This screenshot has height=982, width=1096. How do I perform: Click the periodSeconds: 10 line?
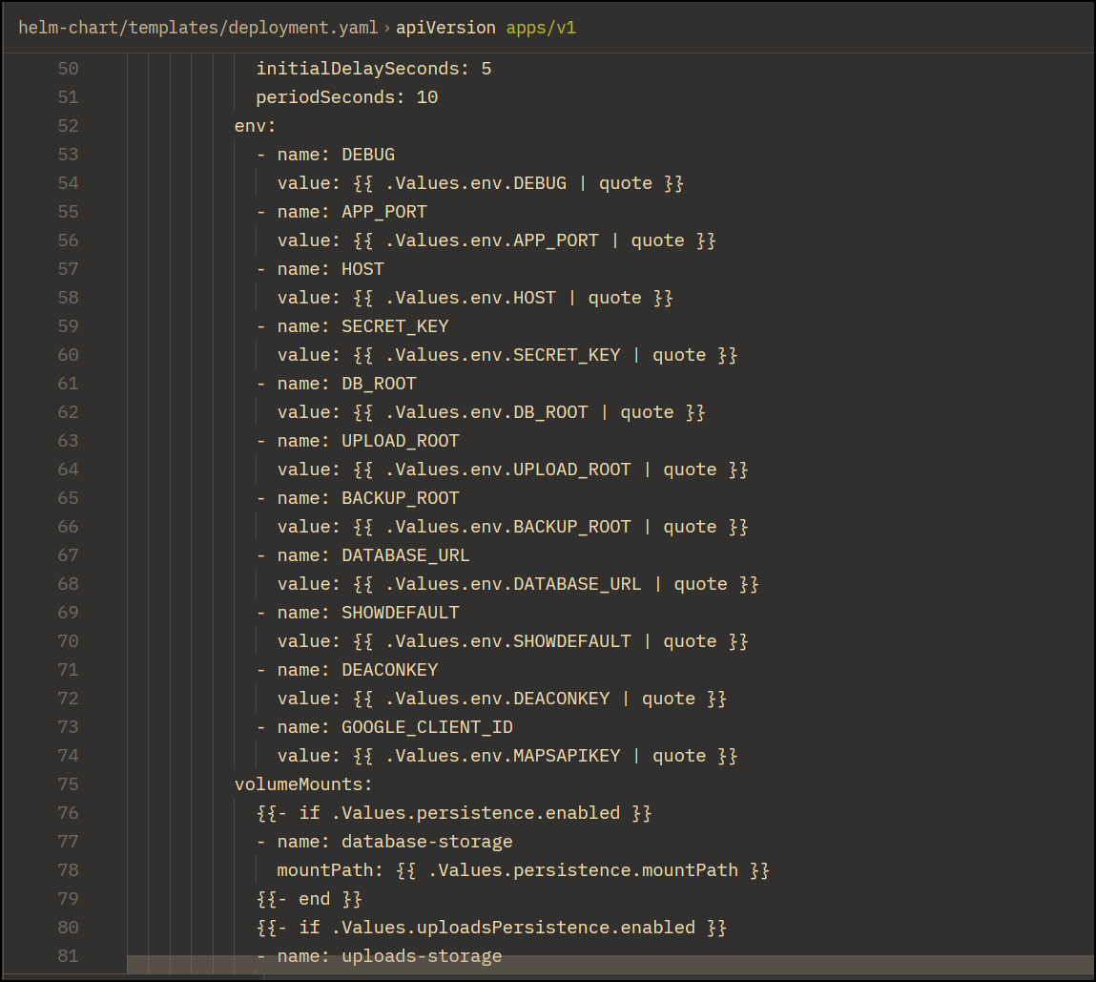coord(346,97)
